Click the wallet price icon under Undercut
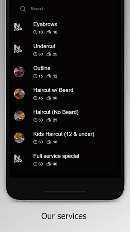The image size is (130, 232). click(x=49, y=54)
